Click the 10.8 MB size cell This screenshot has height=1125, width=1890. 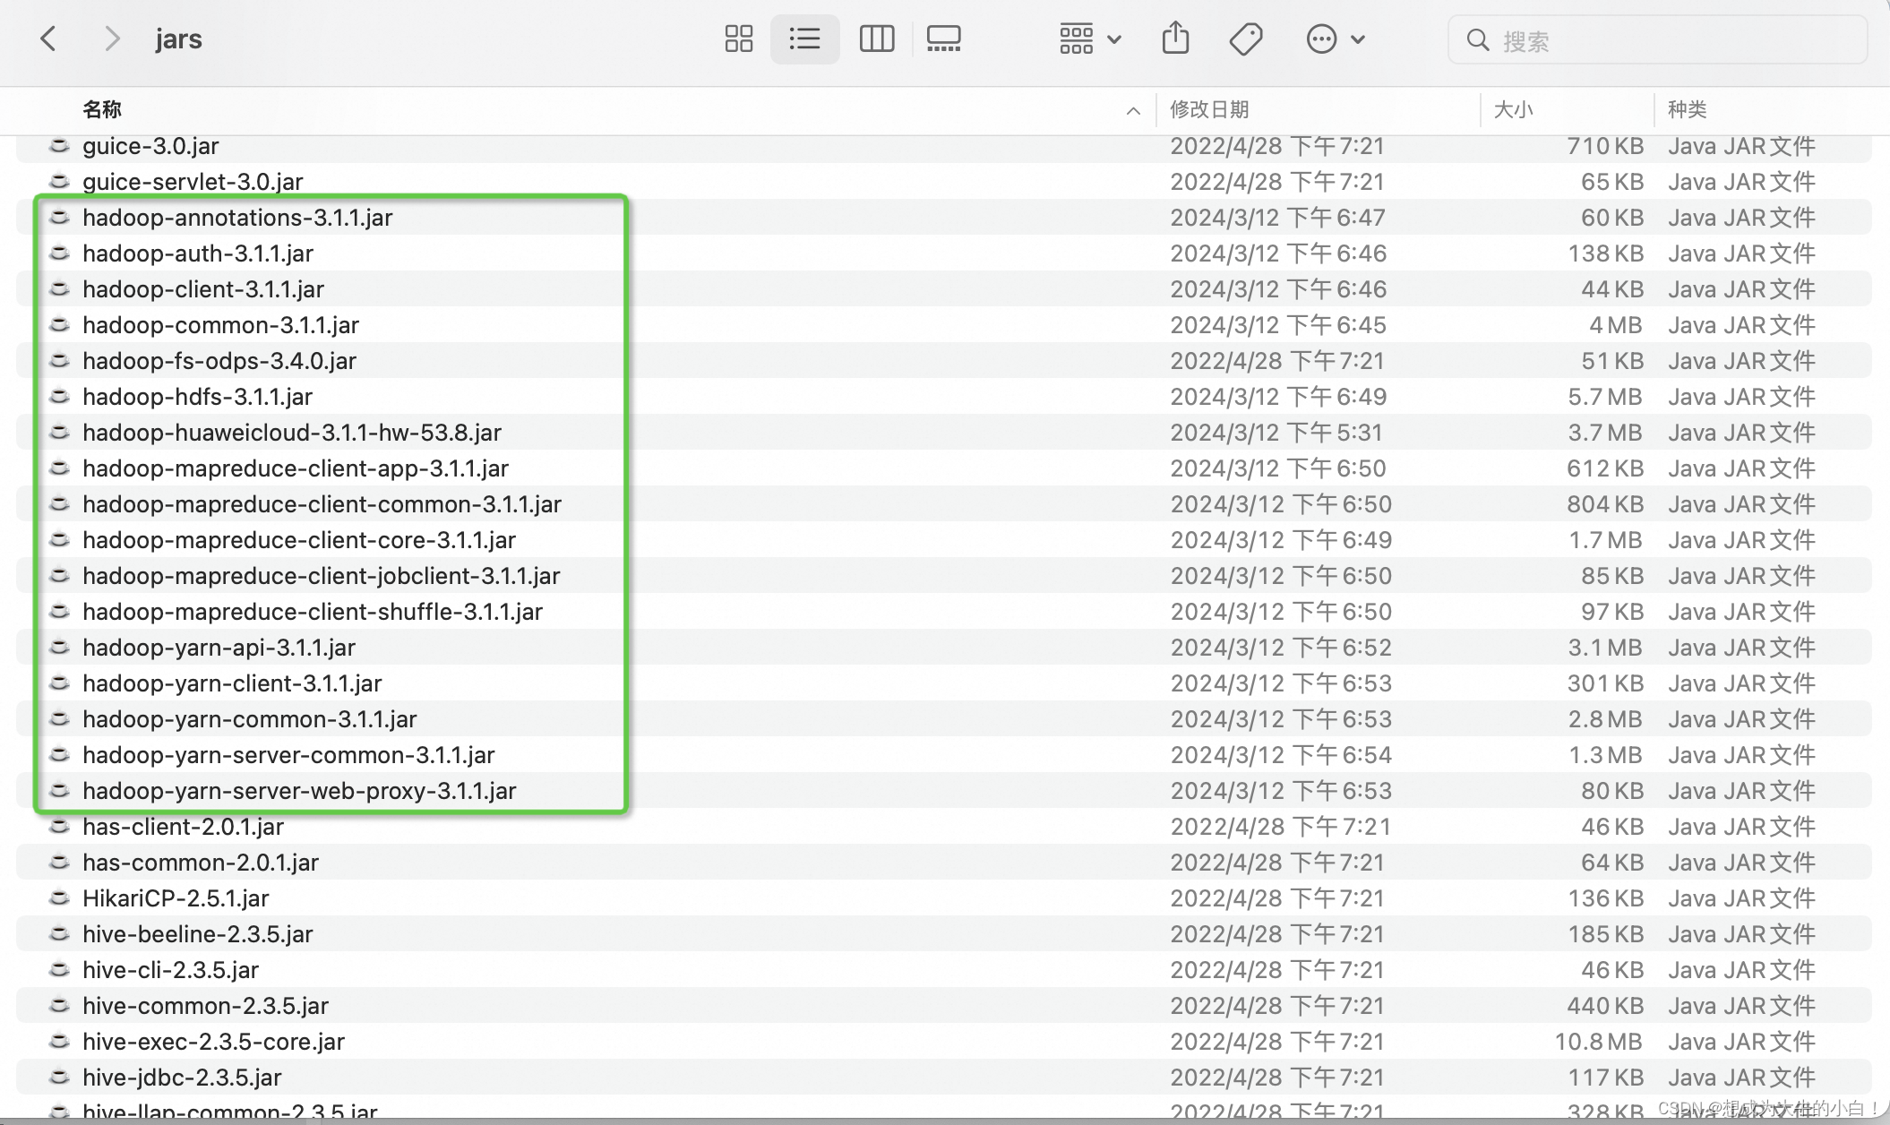(1598, 1042)
